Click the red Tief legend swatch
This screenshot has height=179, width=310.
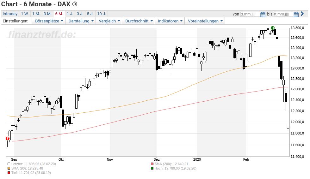tap(9, 173)
